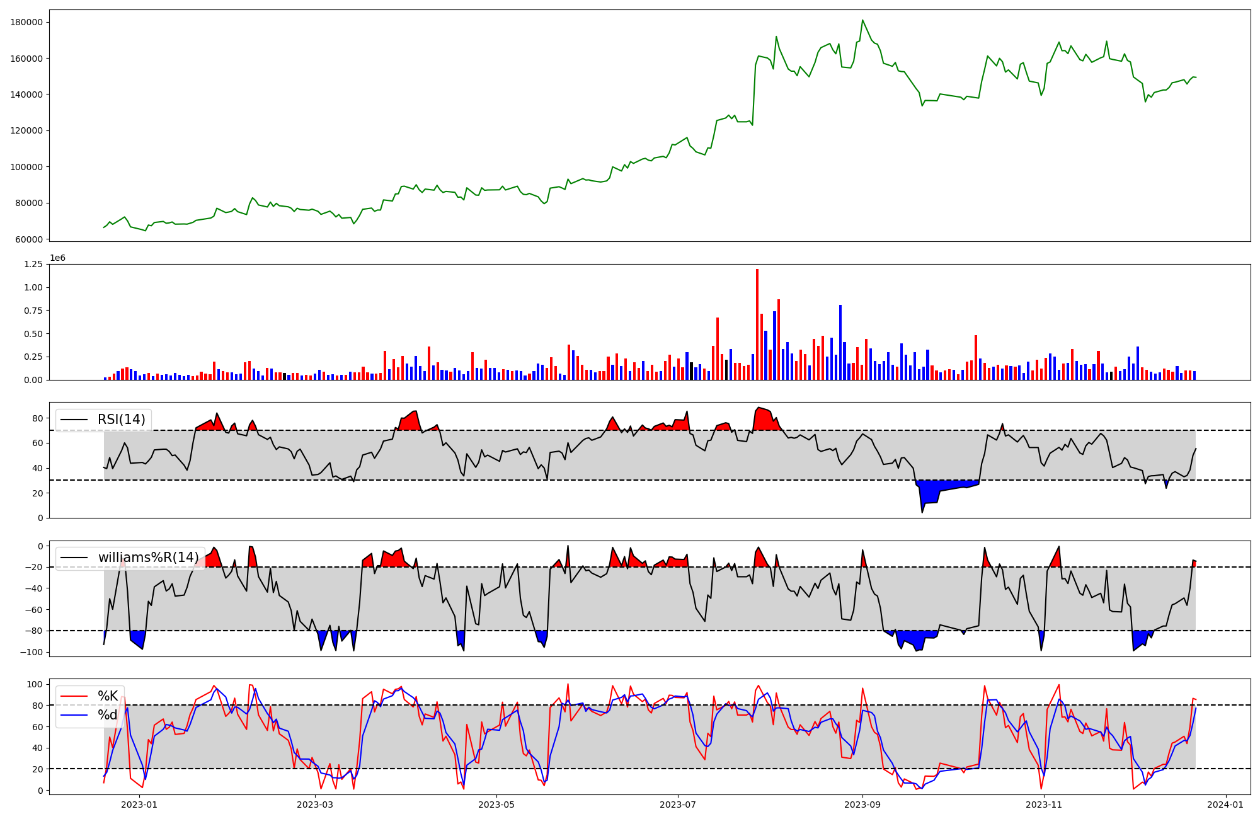This screenshot has height=819, width=1260.
Task: Click the 1e6 volume scale label
Action: tap(57, 258)
